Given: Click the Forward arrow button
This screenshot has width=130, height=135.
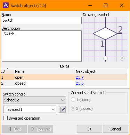Looking at the screenshot, I should pyautogui.click(x=41, y=129).
